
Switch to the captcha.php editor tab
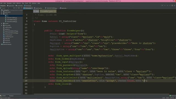coord(38,8)
